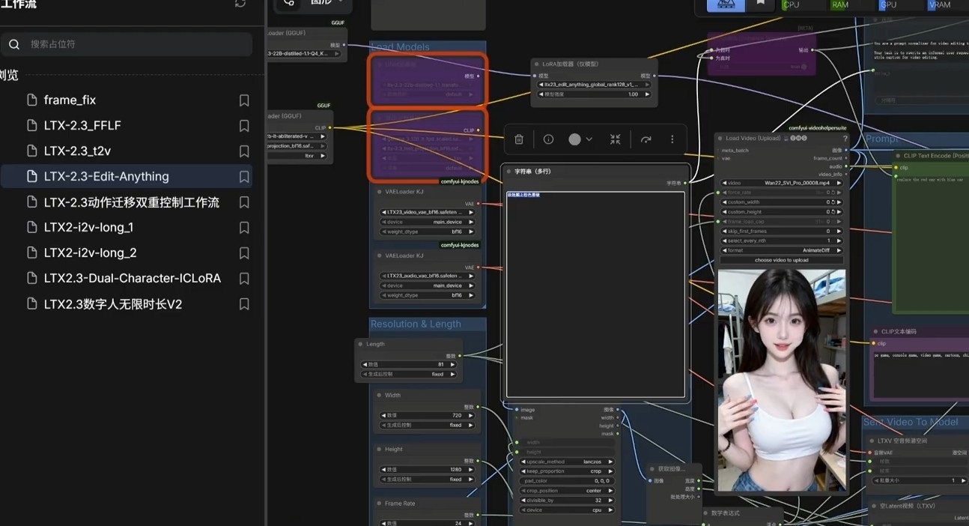The height and width of the screenshot is (526, 969).
Task: Open LoRA file ltx23_edit_anything_global_rank128 selector
Action: pos(595,85)
